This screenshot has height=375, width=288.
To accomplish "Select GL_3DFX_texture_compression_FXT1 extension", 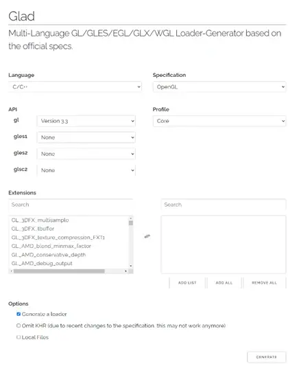I will pyautogui.click(x=58, y=238).
